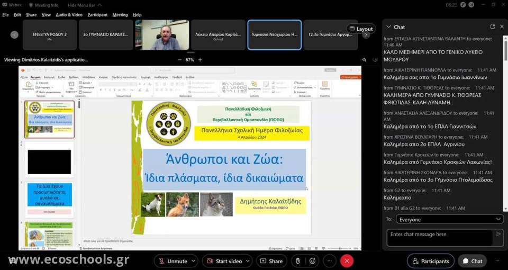Open the Audio & Video menu

coord(69,15)
